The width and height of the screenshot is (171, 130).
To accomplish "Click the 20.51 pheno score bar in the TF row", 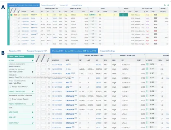I will point(152,64).
